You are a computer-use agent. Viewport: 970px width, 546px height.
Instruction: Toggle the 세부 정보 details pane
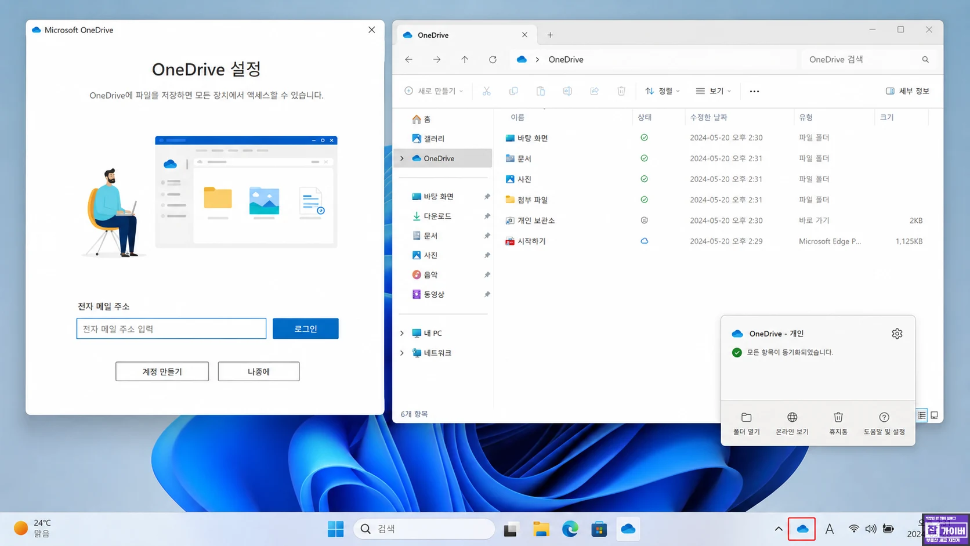(x=907, y=91)
